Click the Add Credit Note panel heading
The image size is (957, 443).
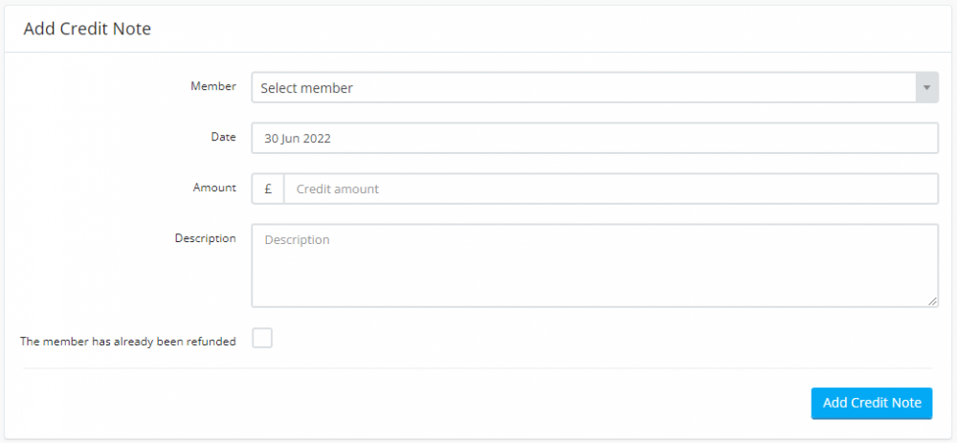[x=87, y=29]
